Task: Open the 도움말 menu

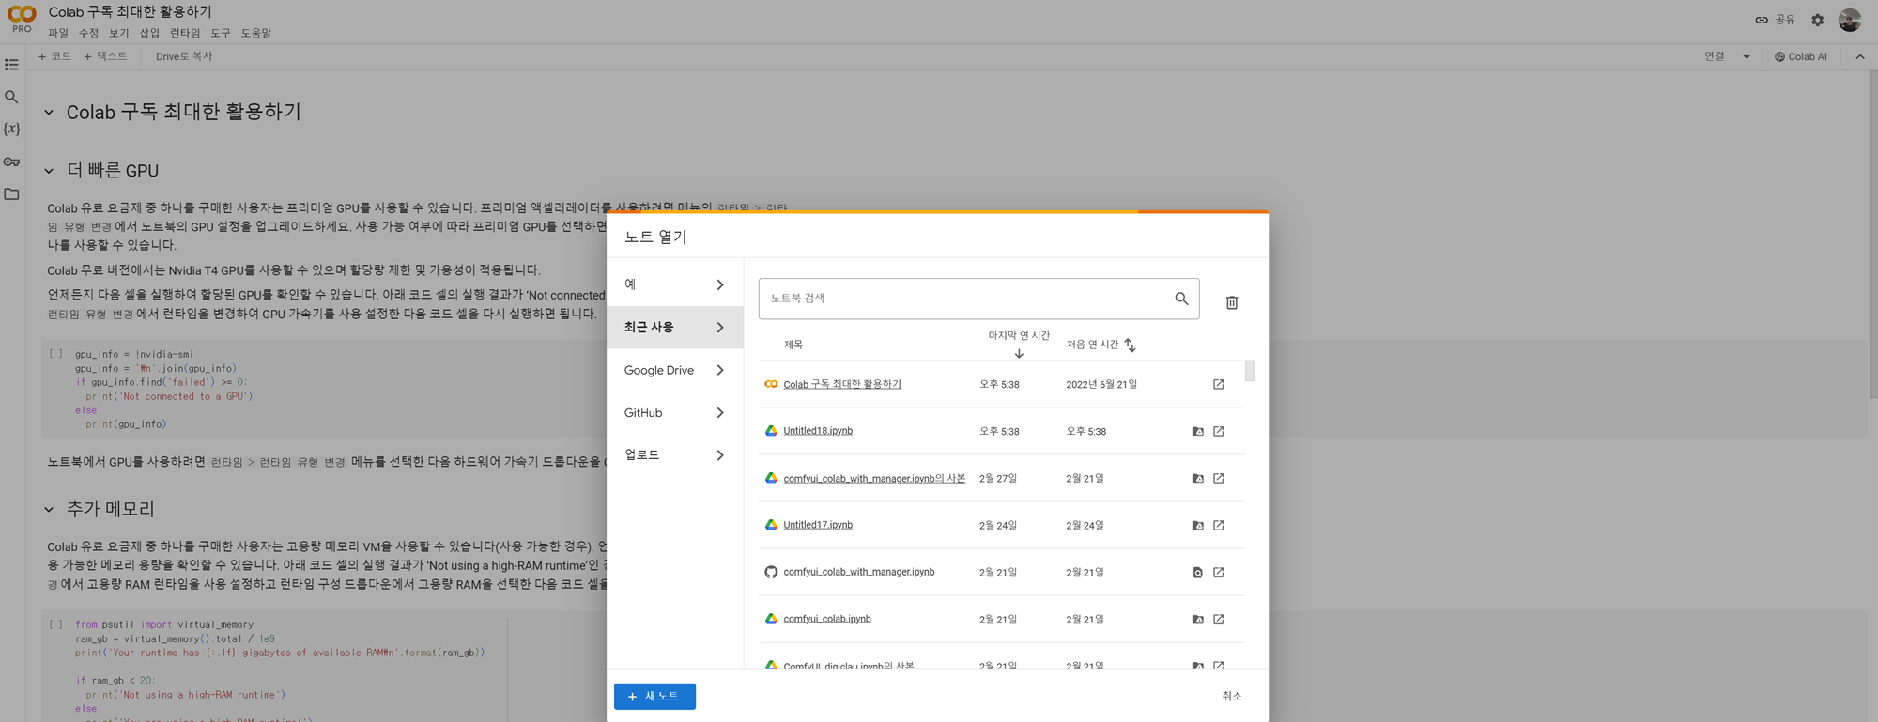Action: click(x=256, y=33)
